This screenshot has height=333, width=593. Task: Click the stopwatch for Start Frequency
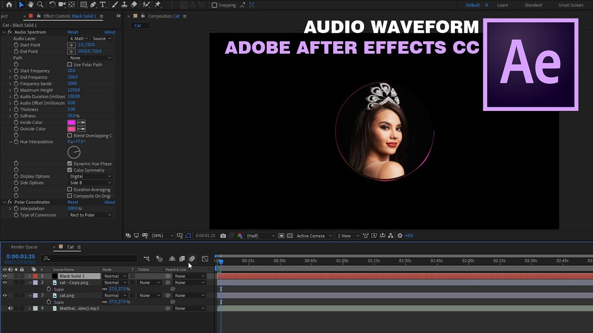[16, 71]
